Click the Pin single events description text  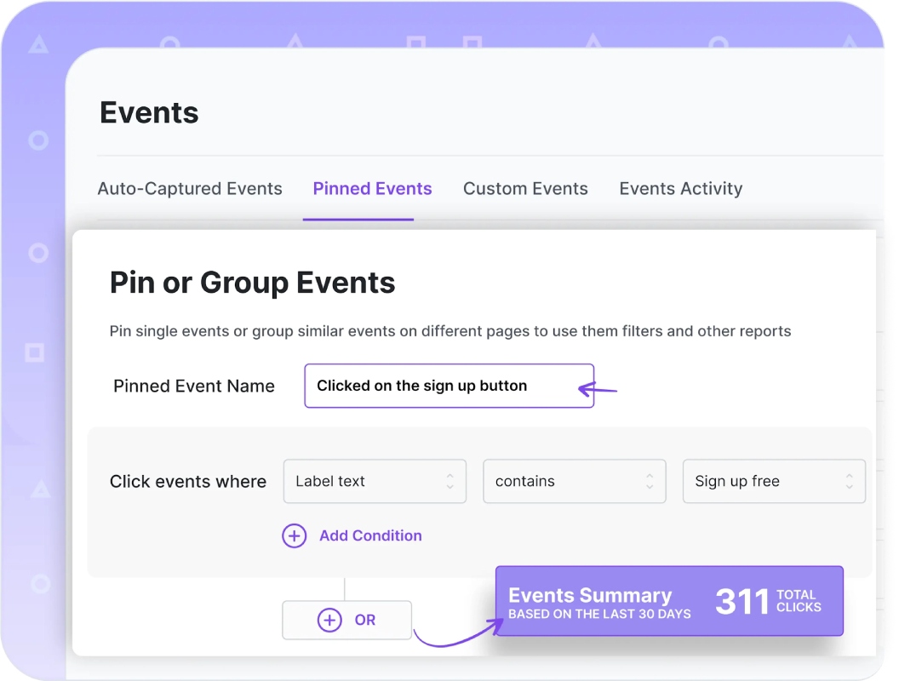pos(450,331)
